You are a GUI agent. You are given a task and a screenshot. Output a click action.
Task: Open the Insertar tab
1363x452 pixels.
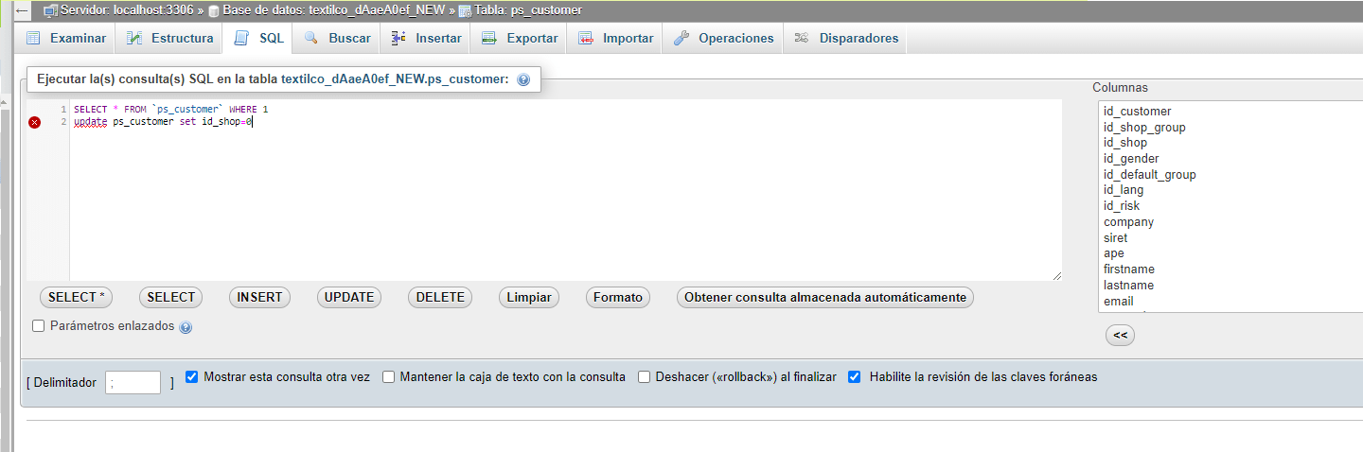click(427, 38)
